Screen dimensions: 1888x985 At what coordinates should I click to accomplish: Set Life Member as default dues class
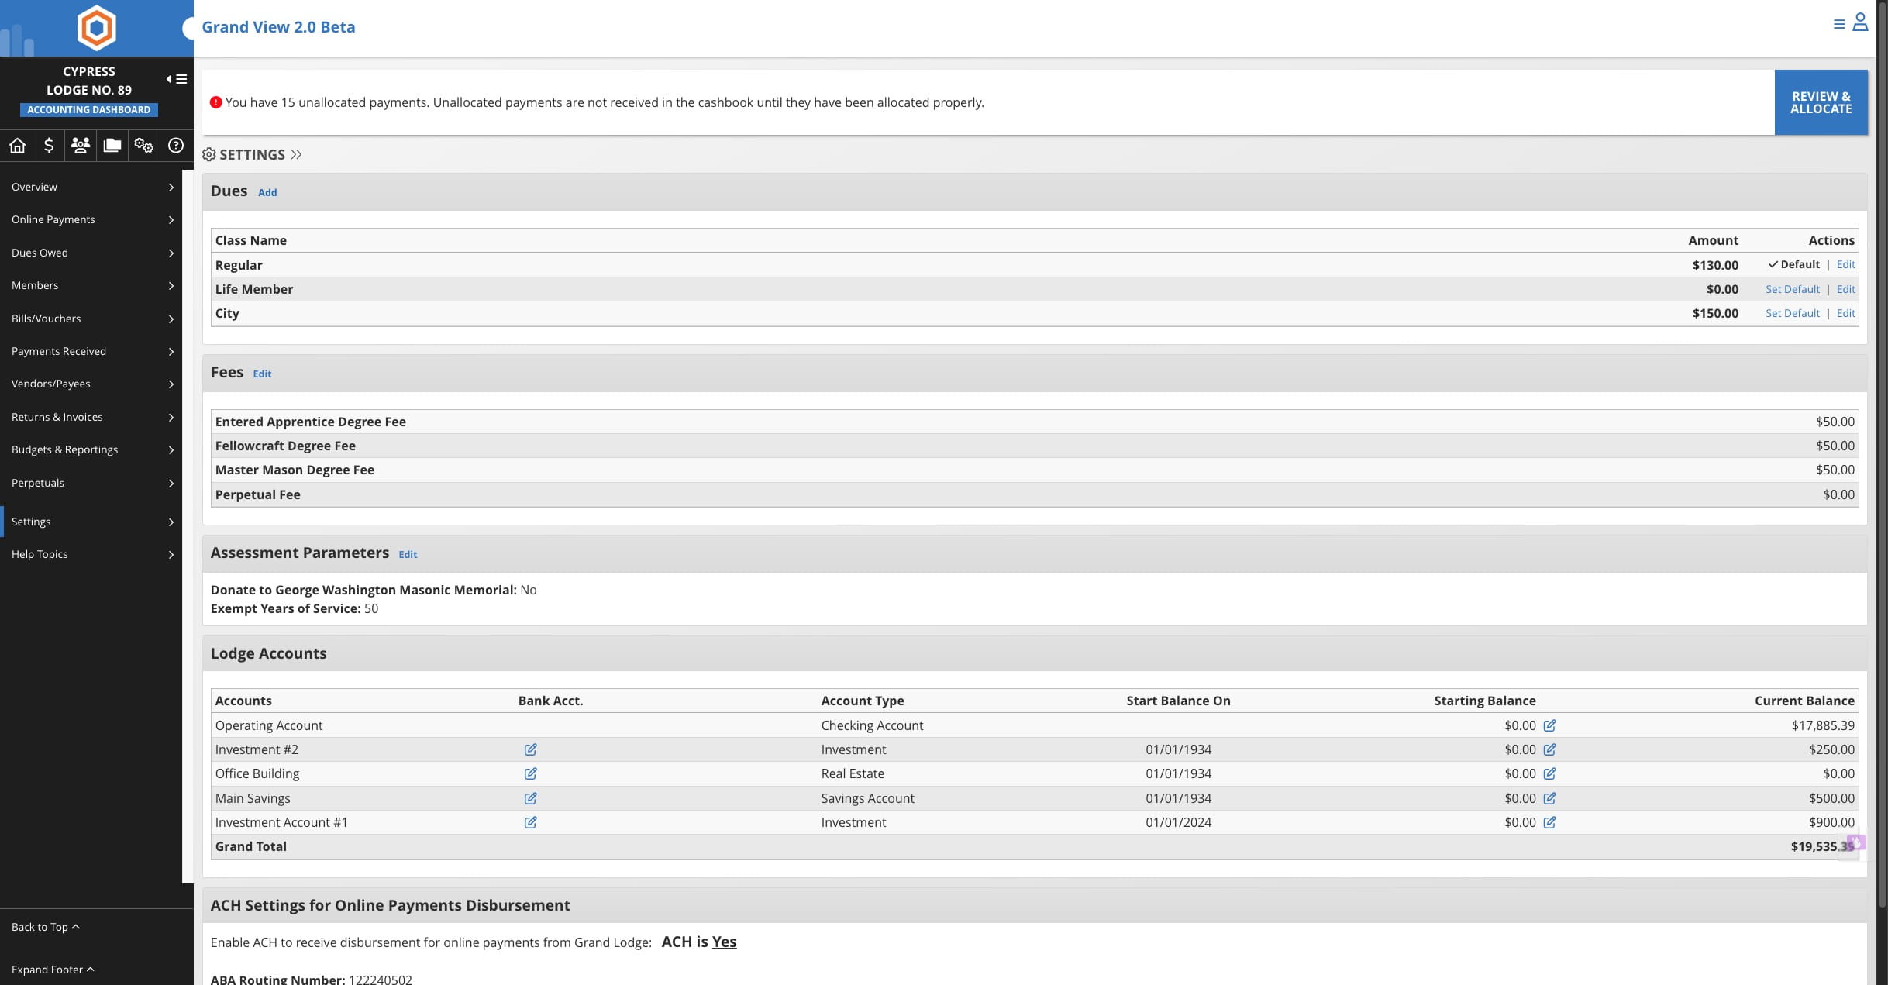click(1792, 289)
